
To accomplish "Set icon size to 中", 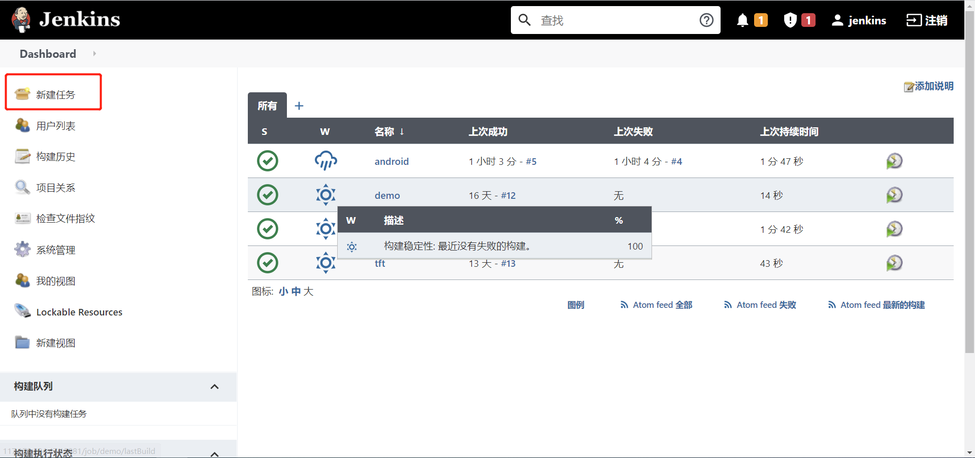I will 296,292.
